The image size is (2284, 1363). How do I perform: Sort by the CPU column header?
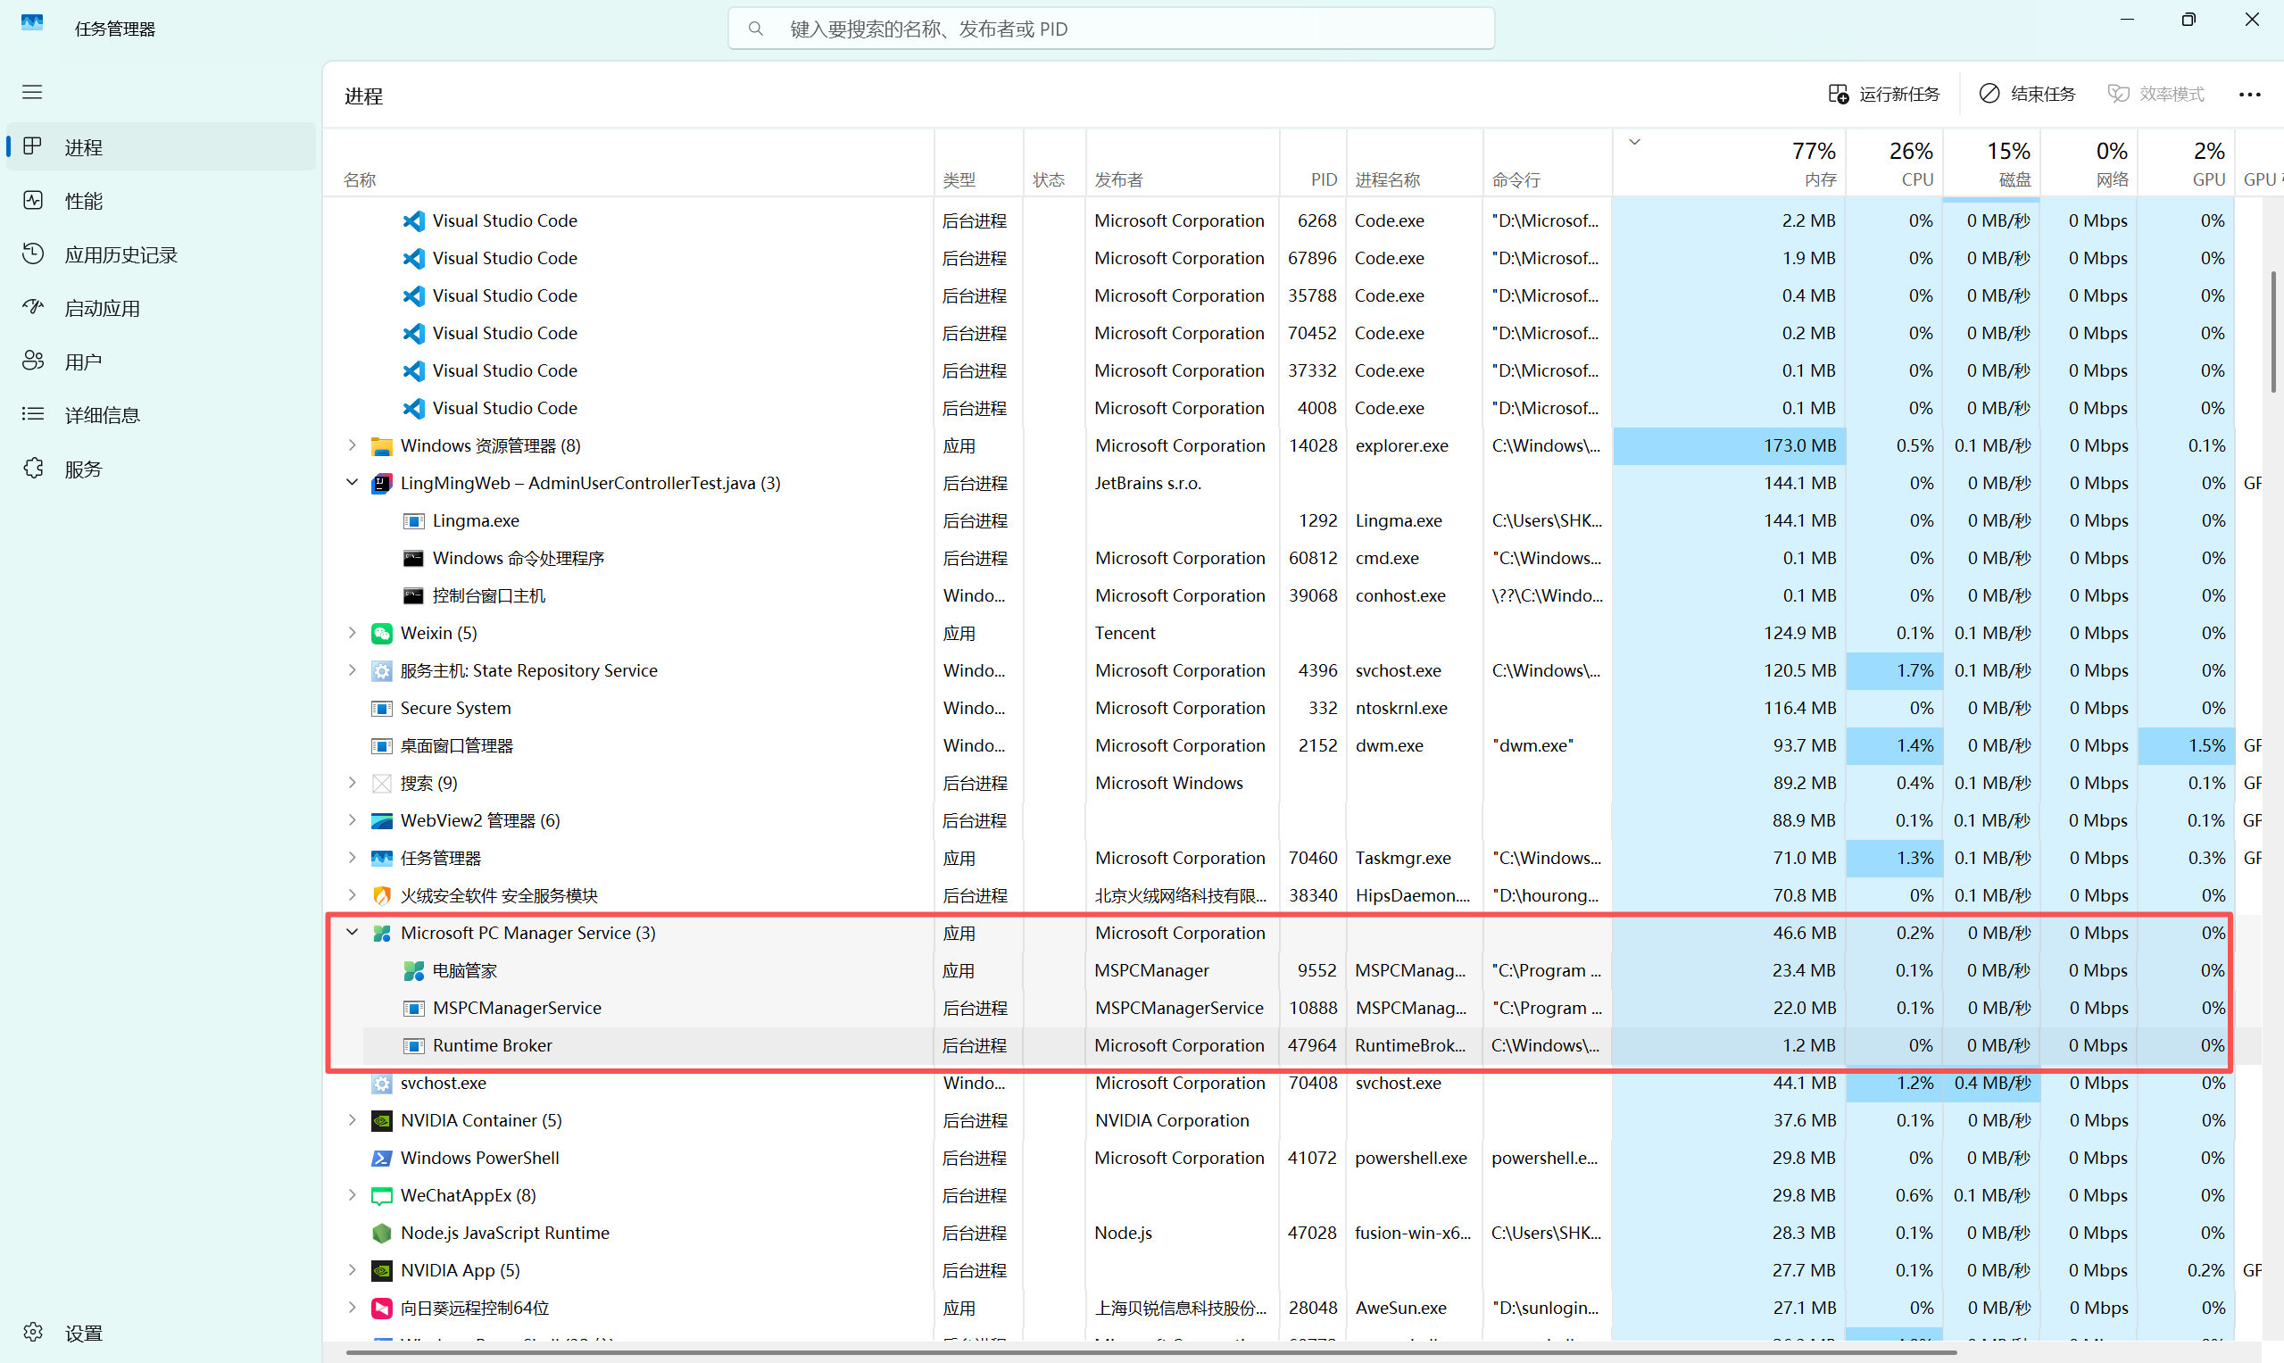(1894, 163)
